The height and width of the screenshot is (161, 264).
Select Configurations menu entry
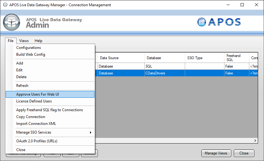[28, 48]
